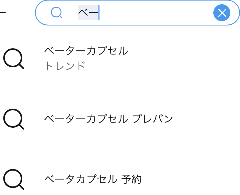Go back using the arrow left of the search bar
Viewport: 240px width, 195px height.
2,13
